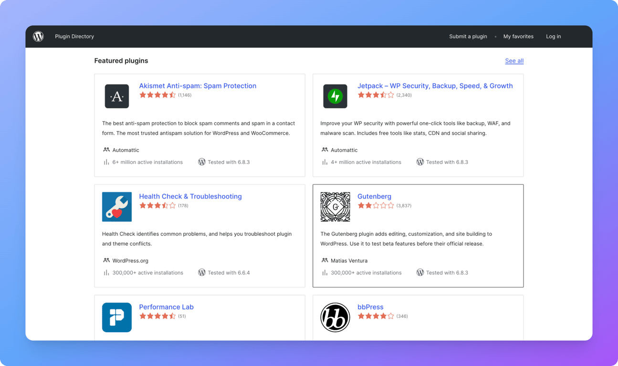This screenshot has width=618, height=366.
Task: Click Performance Lab's star rating
Action: click(157, 316)
